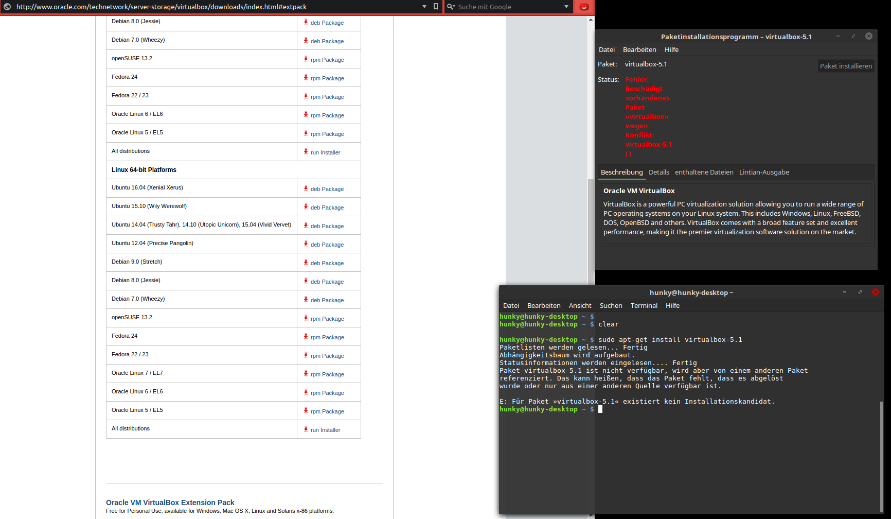Open the Datei menu in the terminal window
Screen dimensions: 891x519
pyautogui.click(x=511, y=306)
